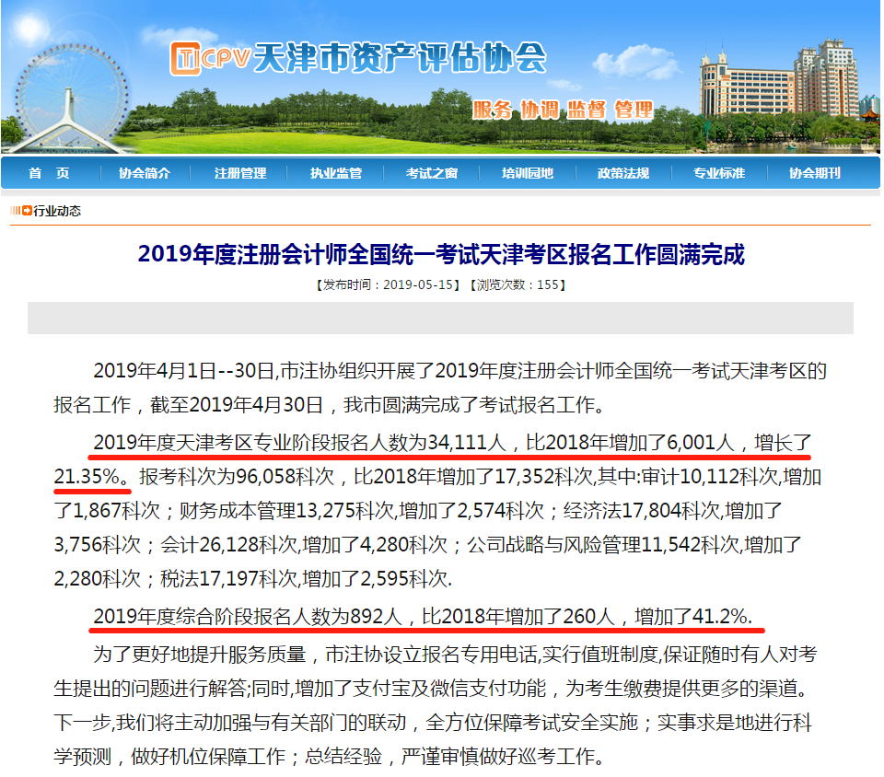Open the 协会简介 navigation item

coord(145,173)
